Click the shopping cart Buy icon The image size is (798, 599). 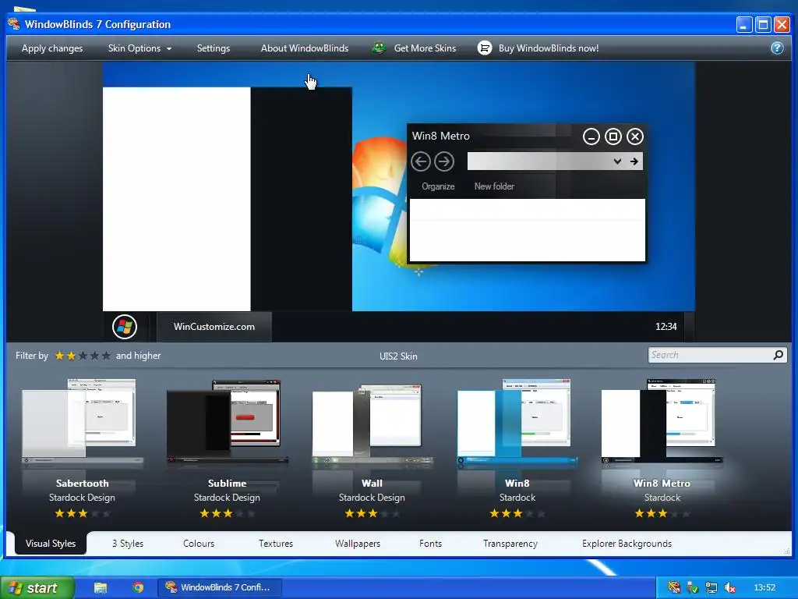(x=485, y=48)
